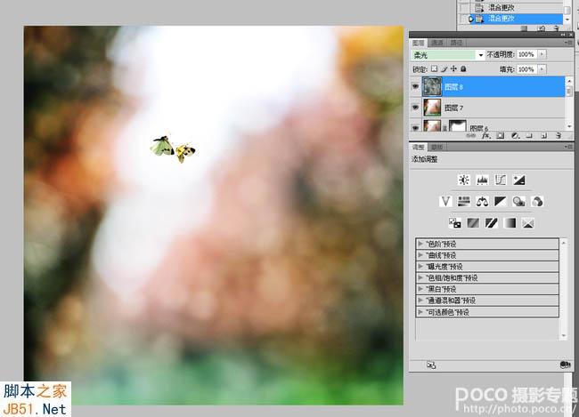579x417 pixels.
Task: Add a Hue/Saturation adjustment layer
Action: pyautogui.click(x=464, y=201)
